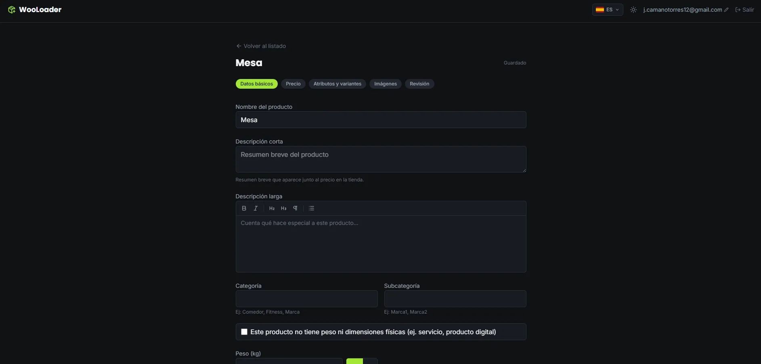This screenshot has width=761, height=364.
Task: Apply italic formatting in long description
Action: tap(256, 208)
